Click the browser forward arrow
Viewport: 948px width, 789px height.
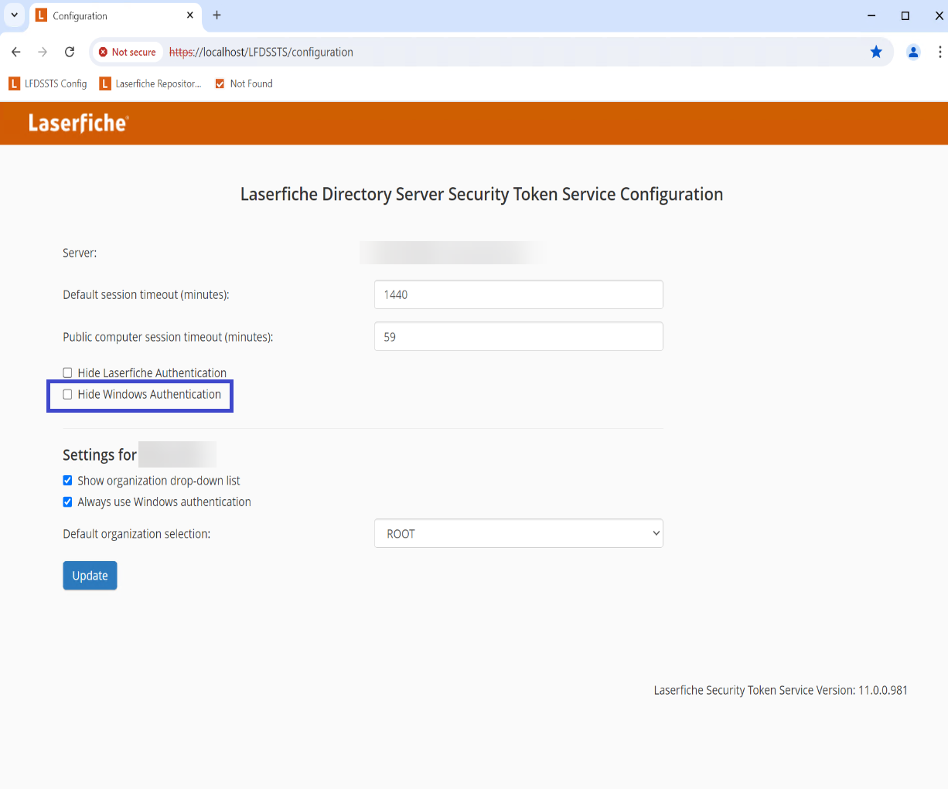point(43,52)
